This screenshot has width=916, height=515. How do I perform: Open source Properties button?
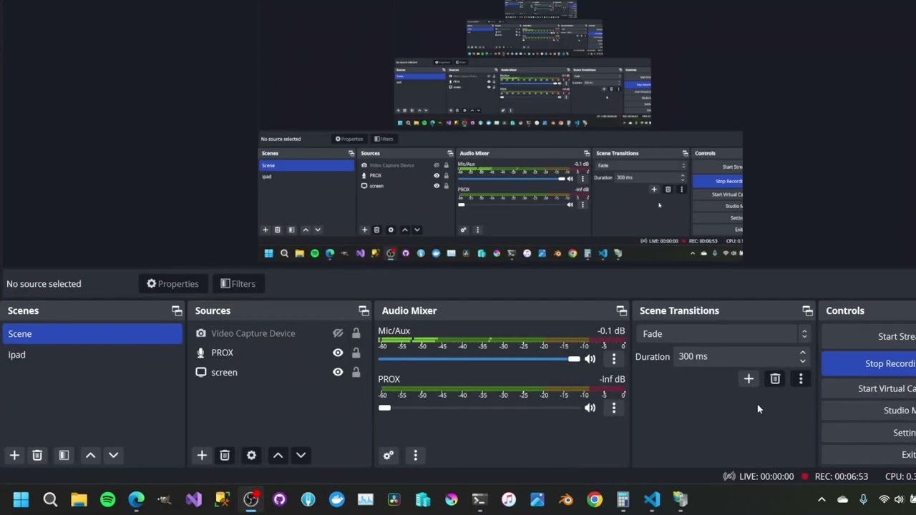(172, 284)
